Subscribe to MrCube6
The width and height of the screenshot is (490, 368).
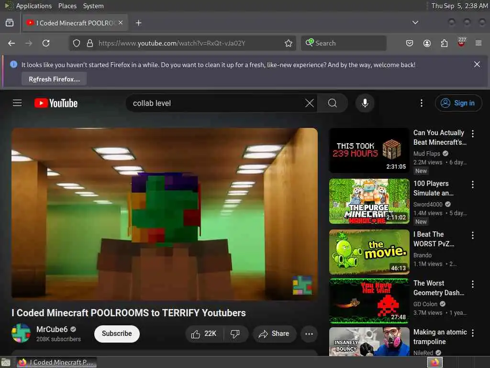117,333
